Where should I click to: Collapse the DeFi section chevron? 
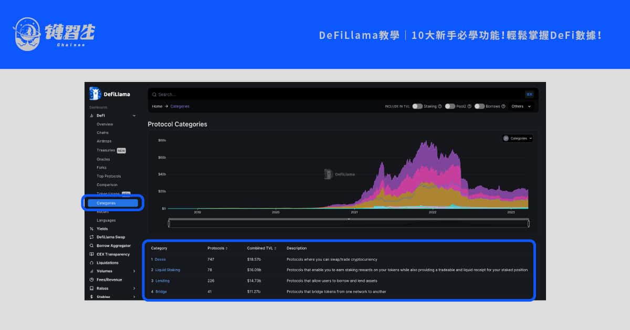(134, 115)
